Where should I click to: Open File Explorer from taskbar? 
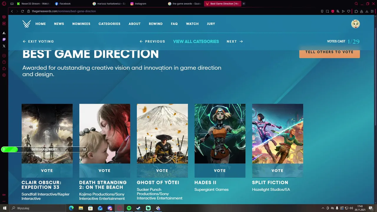coord(81,208)
